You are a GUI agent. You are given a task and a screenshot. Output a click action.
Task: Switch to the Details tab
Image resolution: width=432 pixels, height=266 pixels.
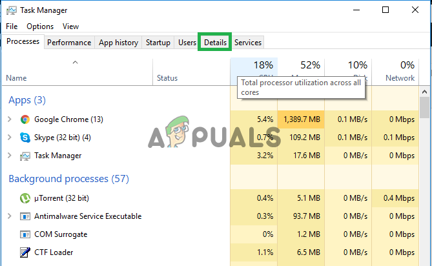tap(215, 43)
